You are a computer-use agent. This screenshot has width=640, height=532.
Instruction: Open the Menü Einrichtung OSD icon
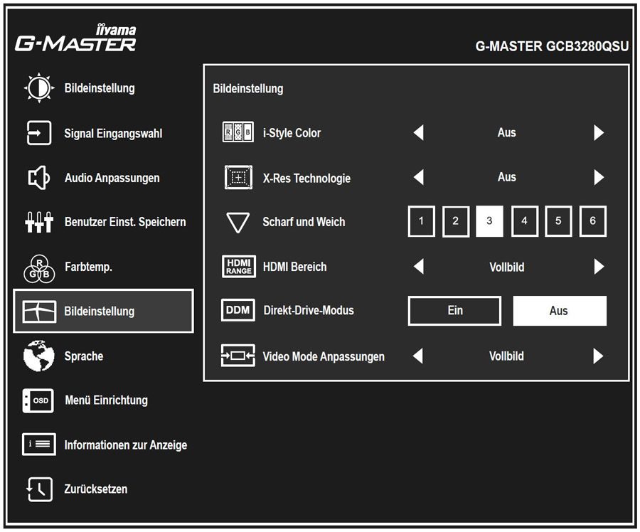38,400
